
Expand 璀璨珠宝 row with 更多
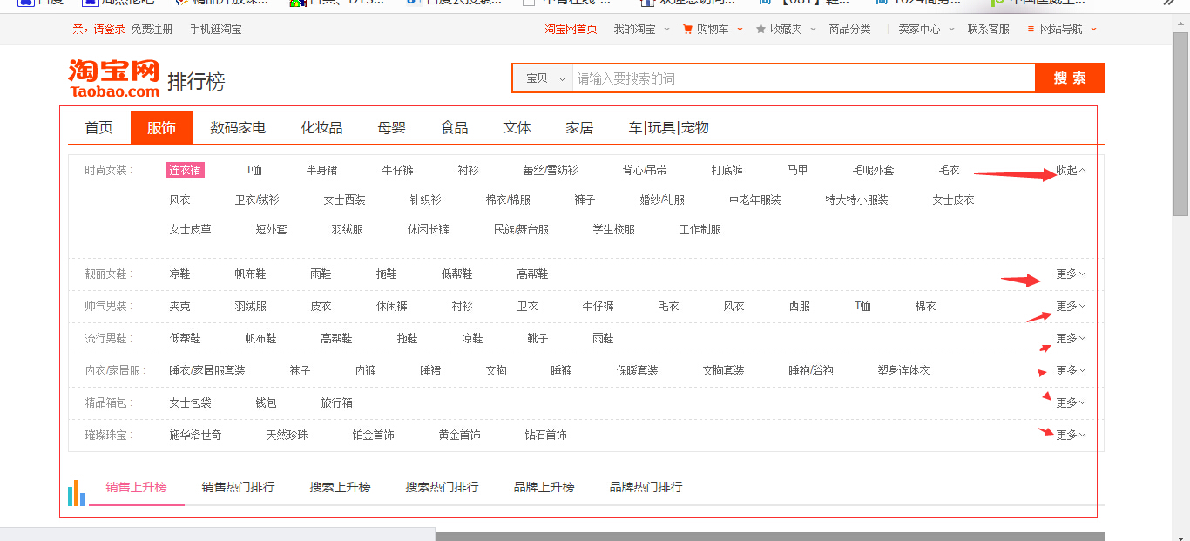(1071, 435)
